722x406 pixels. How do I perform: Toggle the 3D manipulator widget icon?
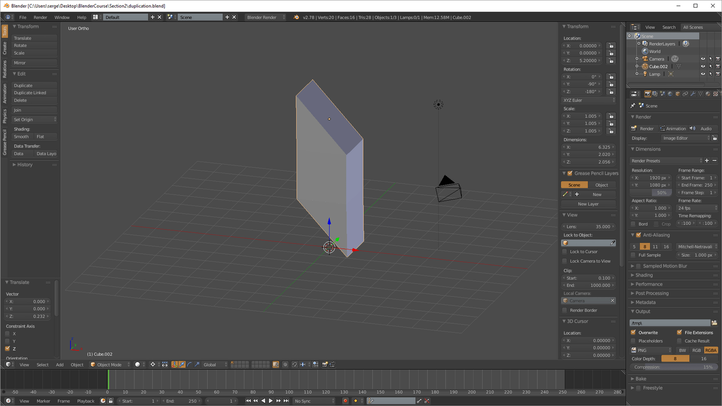(174, 365)
